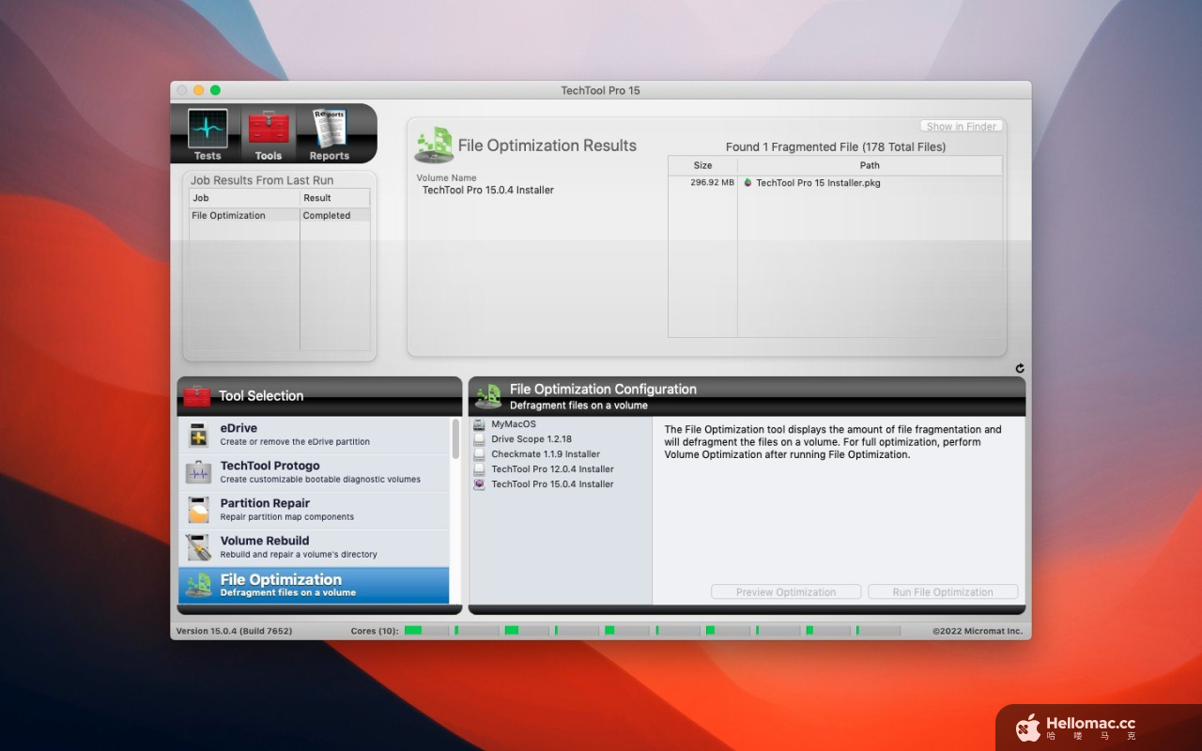Select TechTool Pro 12.0.4 Installer volume icon

(x=480, y=469)
